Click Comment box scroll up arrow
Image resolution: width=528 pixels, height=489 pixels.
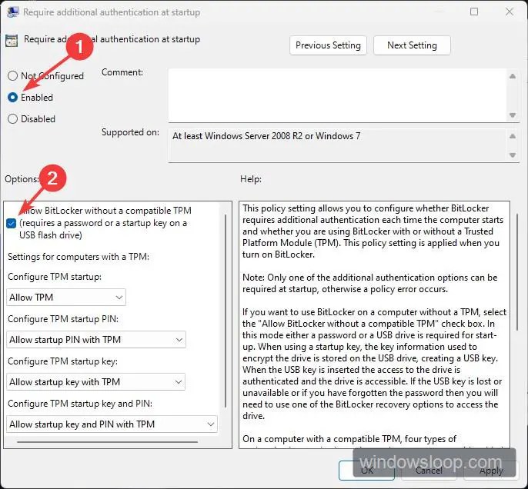513,76
